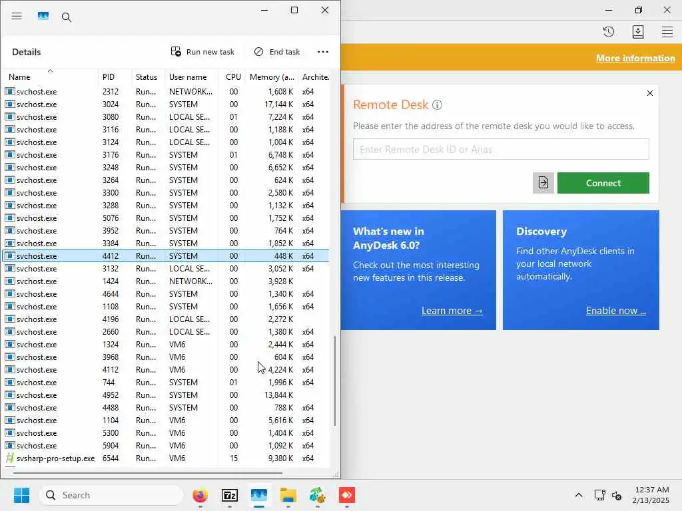Viewport: 682px width, 511px height.
Task: Close the Remote Desk panel
Action: click(x=650, y=93)
